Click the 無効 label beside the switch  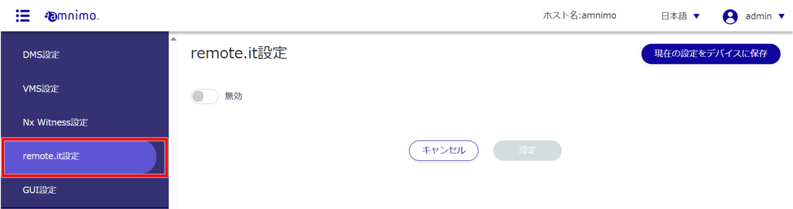click(233, 96)
